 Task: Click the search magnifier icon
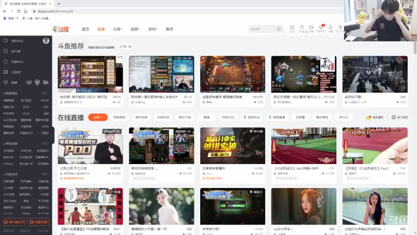click(279, 29)
